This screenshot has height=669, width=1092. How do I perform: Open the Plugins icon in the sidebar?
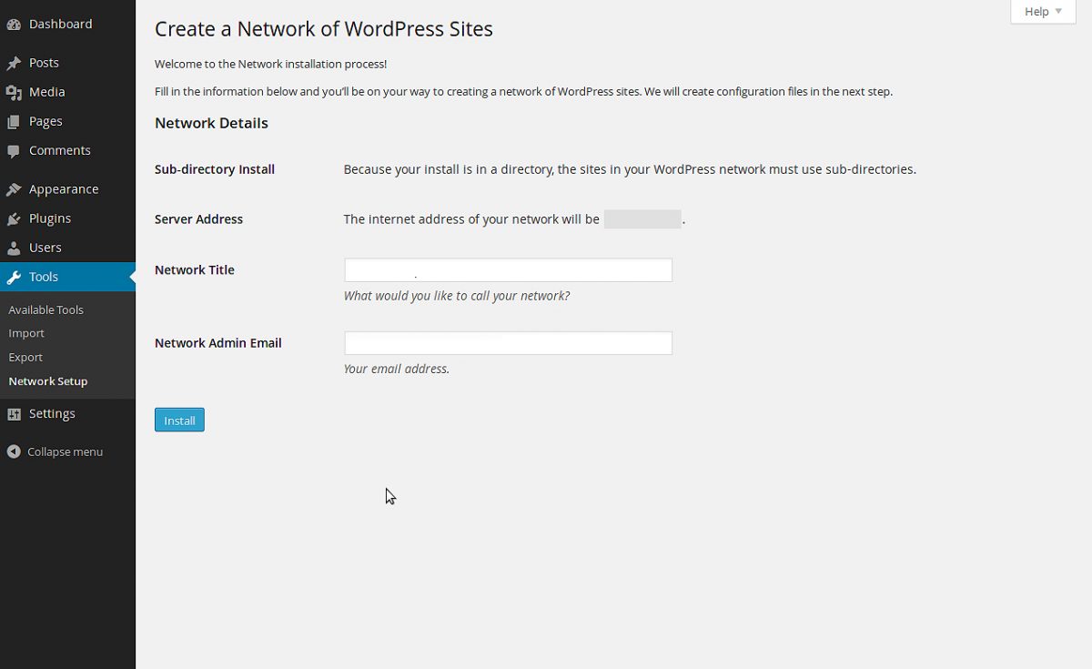click(14, 218)
